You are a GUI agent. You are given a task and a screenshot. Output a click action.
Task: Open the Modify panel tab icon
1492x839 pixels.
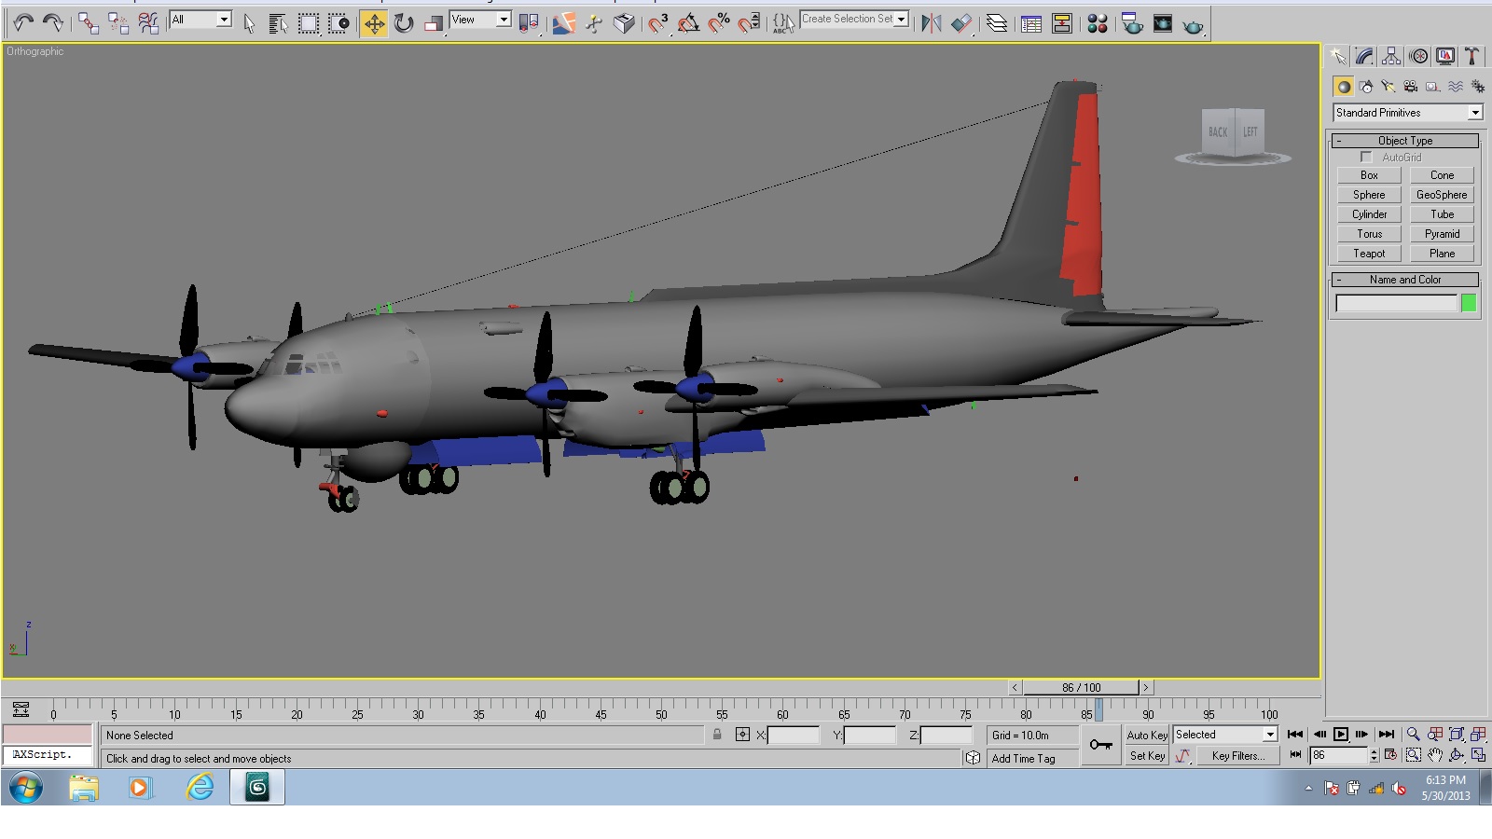(x=1365, y=56)
